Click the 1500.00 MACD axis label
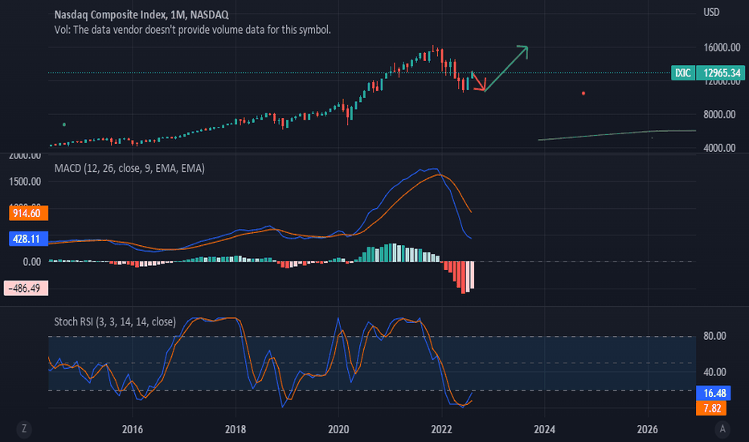This screenshot has width=749, height=442. [x=25, y=182]
